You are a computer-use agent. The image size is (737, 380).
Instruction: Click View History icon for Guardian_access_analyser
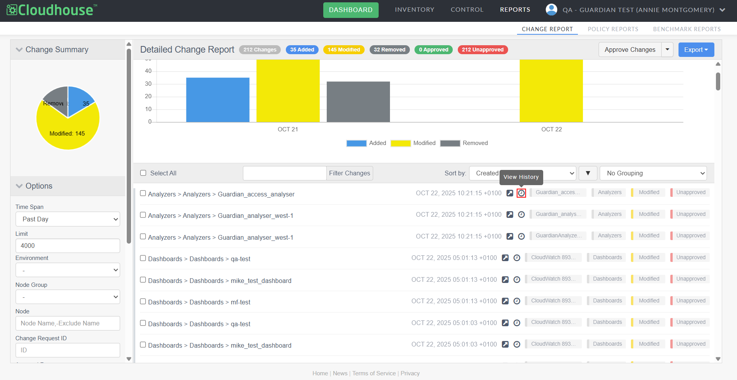521,193
